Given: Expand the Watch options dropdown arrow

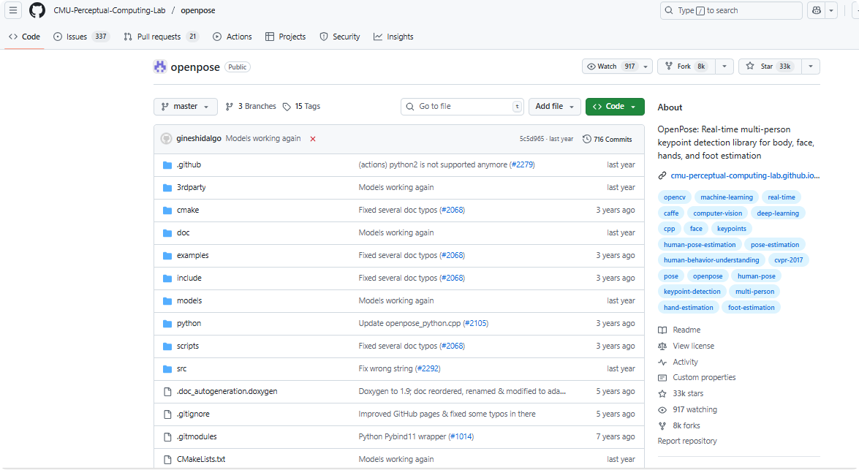Looking at the screenshot, I should coord(646,67).
